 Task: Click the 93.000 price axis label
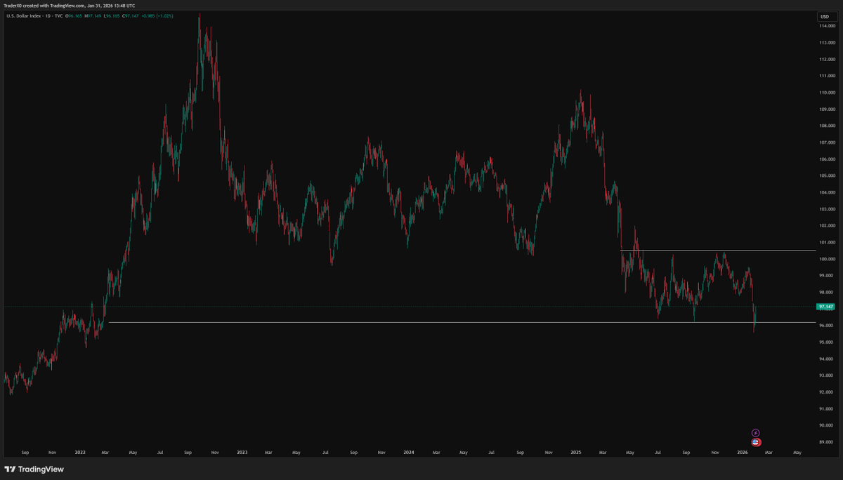click(826, 375)
